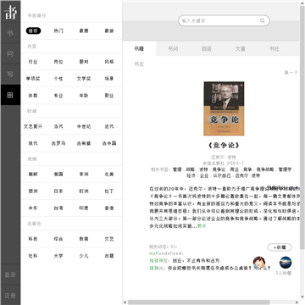Filter by 拉丁 region
The width and height of the screenshot is (305, 305).
(109, 191)
